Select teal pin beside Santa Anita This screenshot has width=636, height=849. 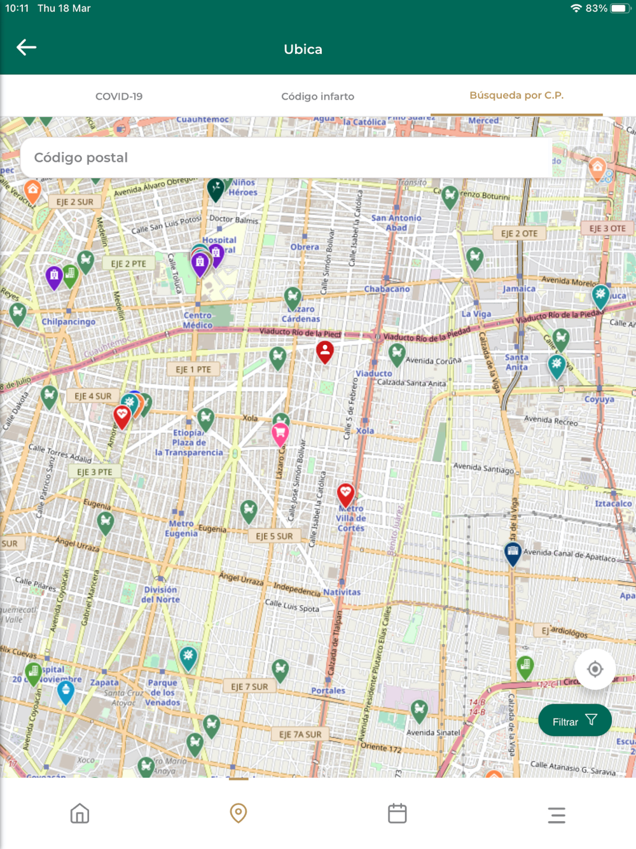pyautogui.click(x=556, y=367)
